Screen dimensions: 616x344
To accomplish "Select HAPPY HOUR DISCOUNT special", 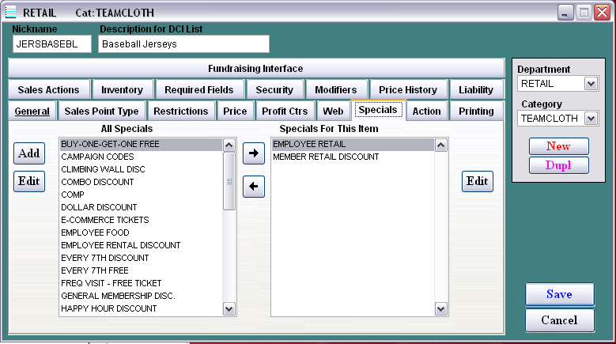I will [x=141, y=308].
